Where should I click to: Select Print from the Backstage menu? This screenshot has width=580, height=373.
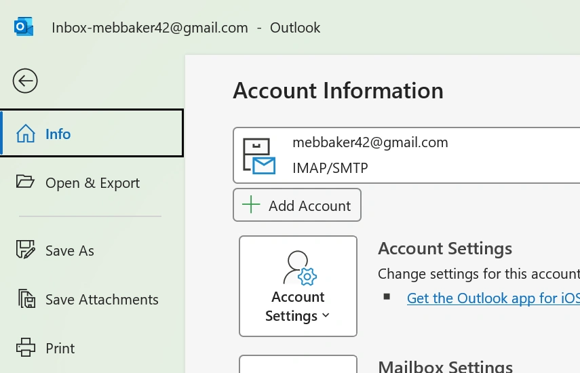pos(92,348)
